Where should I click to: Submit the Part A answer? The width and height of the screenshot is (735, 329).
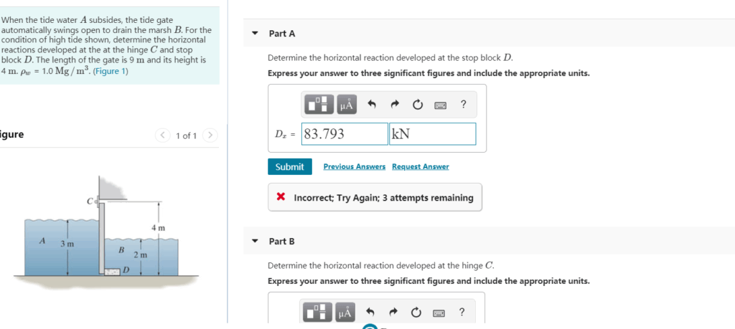[290, 166]
